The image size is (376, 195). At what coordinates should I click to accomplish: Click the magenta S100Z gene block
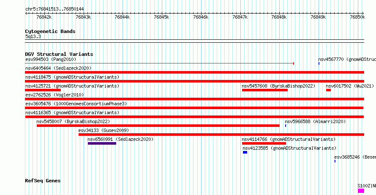(361, 191)
